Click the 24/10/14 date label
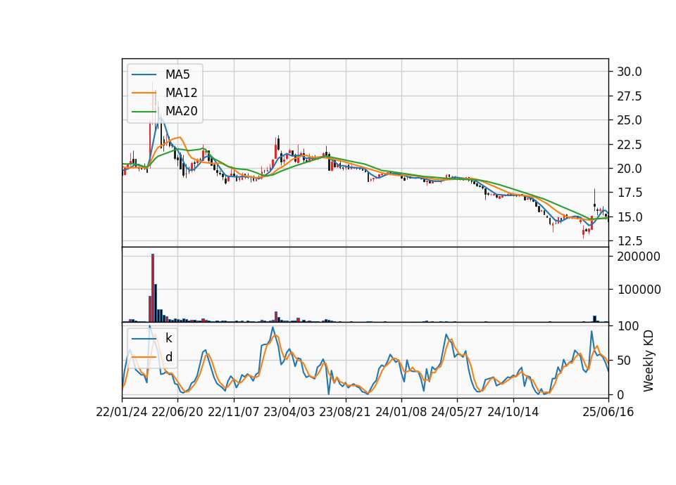 click(x=513, y=412)
